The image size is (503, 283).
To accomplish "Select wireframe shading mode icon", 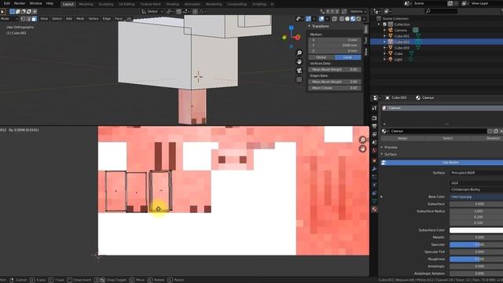I will click(x=342, y=19).
